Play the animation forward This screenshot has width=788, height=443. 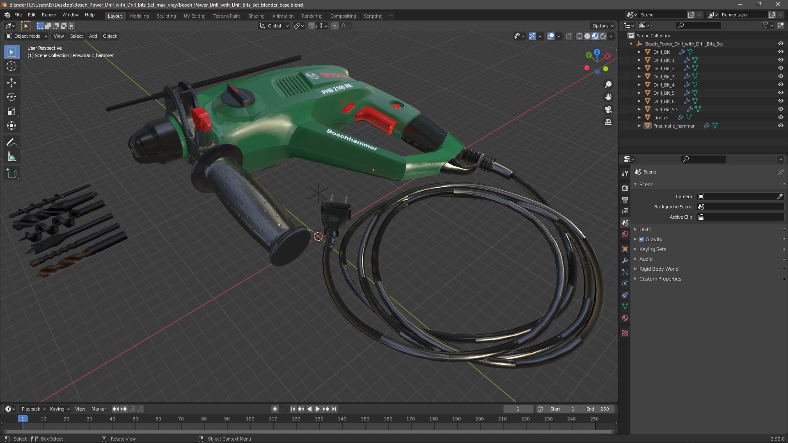point(318,409)
